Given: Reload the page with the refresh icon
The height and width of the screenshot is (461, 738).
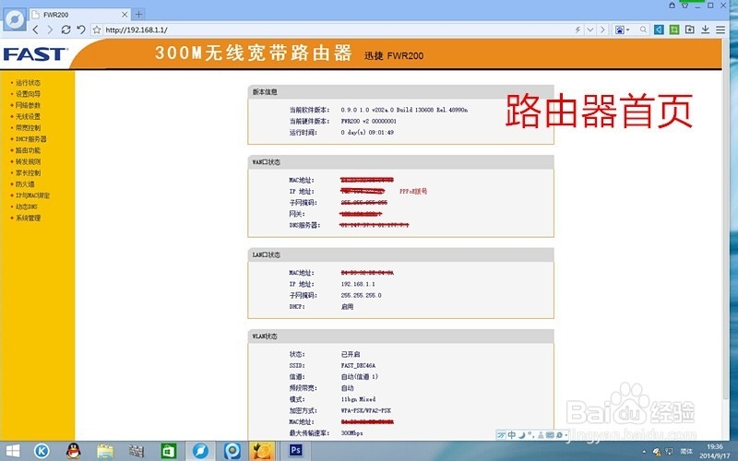Looking at the screenshot, I should [65, 30].
